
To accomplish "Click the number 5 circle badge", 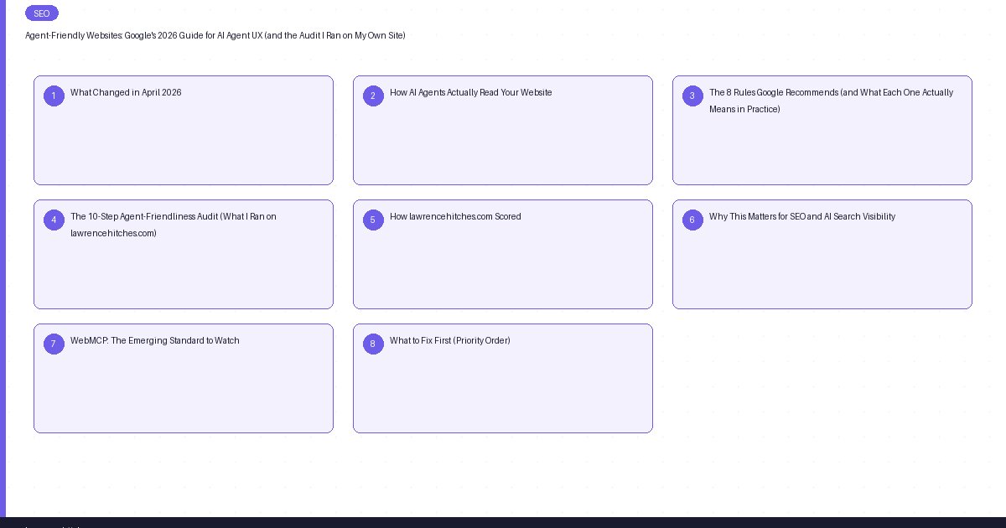I will [373, 220].
